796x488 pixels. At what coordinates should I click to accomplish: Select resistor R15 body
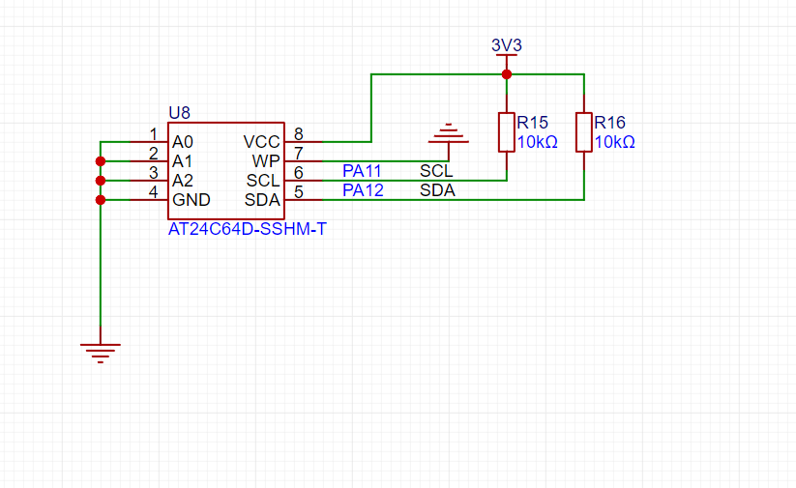(506, 132)
